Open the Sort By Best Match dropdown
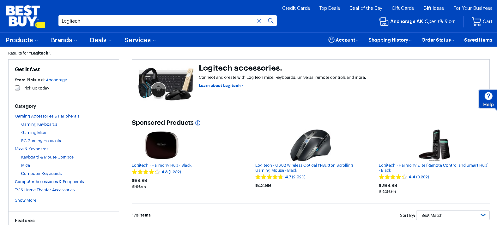The image size is (497, 225). pyautogui.click(x=453, y=215)
